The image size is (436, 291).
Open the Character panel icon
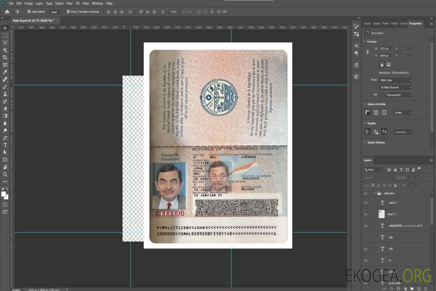point(356,45)
